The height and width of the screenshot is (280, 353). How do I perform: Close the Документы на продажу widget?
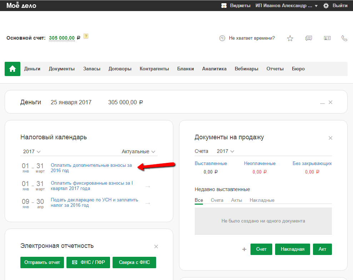(330, 138)
